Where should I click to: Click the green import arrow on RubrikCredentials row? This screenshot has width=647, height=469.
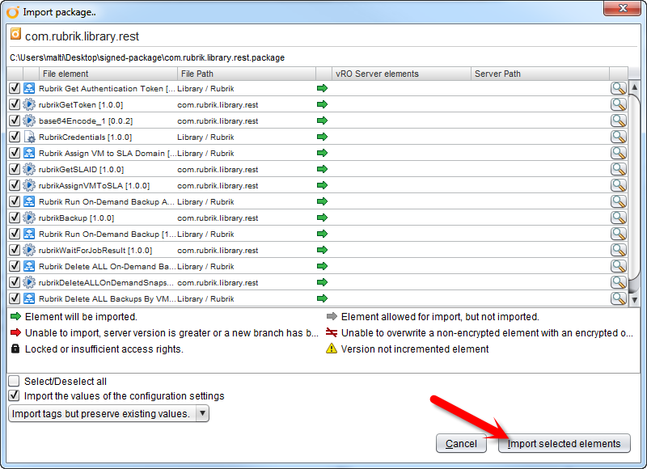(322, 137)
